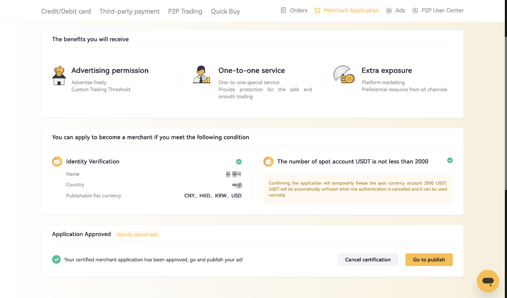The width and height of the screenshot is (507, 298).
Task: Click the USDT requirement green checkmark
Action: (x=450, y=160)
